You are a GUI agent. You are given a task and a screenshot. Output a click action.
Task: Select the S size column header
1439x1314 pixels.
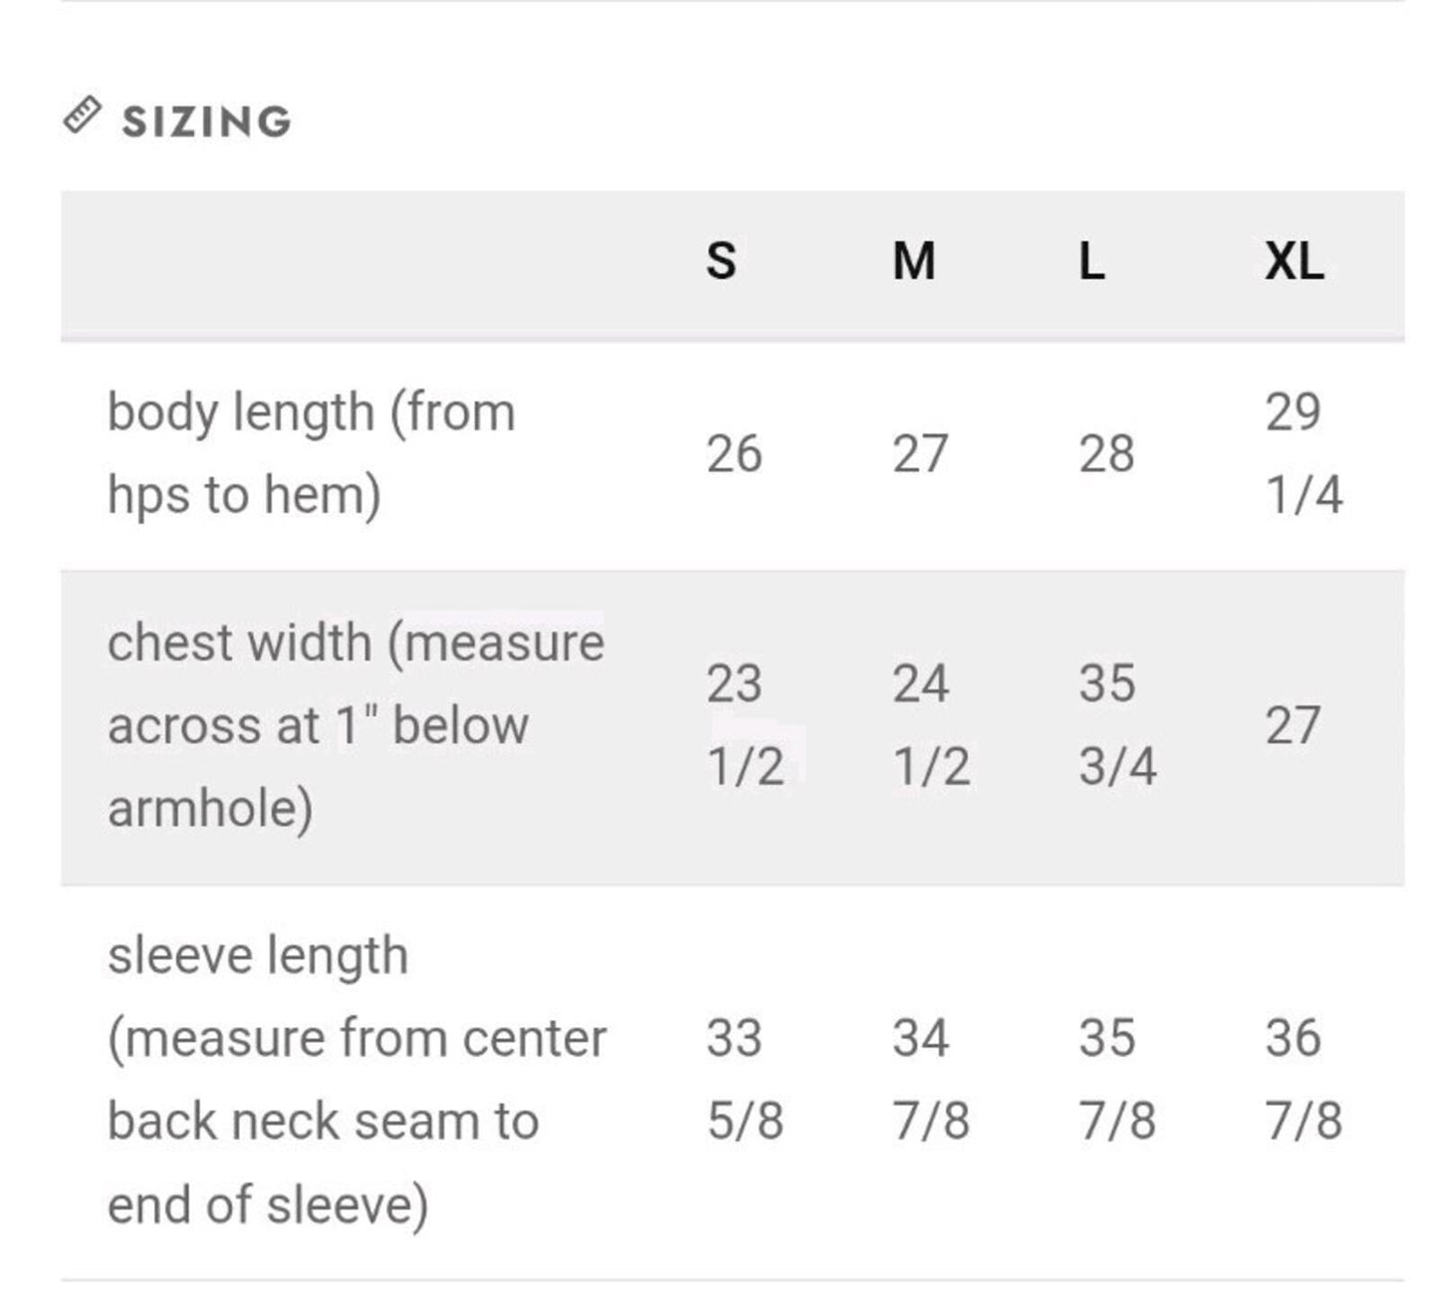[721, 262]
